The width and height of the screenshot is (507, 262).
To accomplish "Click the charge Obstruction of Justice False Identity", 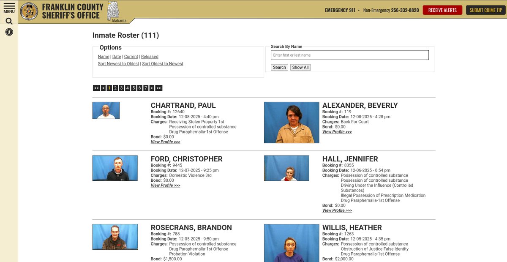I will coord(375,249).
